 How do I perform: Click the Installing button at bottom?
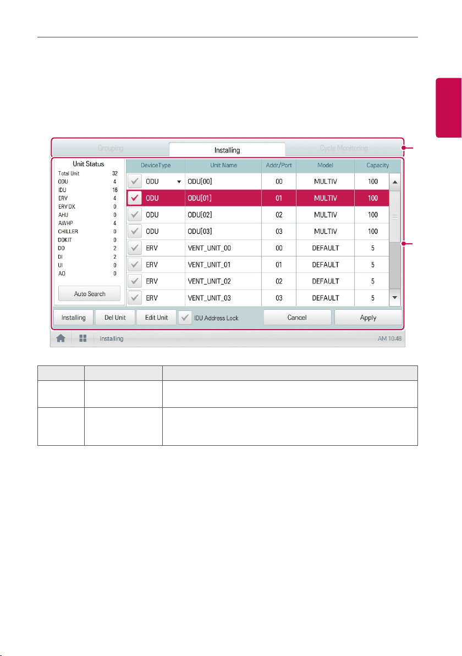pyautogui.click(x=74, y=318)
